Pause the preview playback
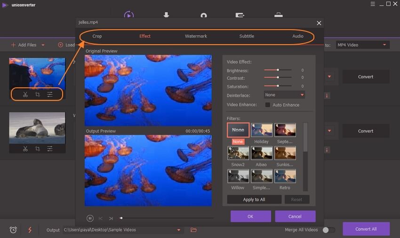Screen dimensions: 400x238 click(x=90, y=218)
